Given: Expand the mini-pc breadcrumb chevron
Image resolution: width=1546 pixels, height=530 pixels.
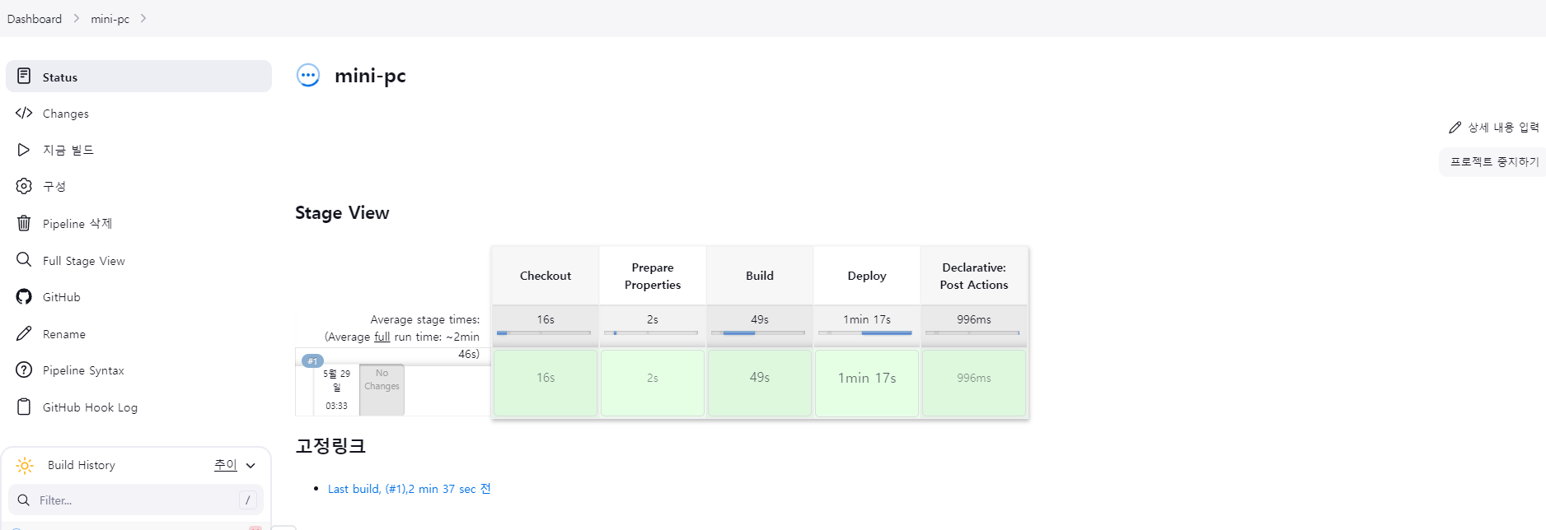Looking at the screenshot, I should point(143,18).
